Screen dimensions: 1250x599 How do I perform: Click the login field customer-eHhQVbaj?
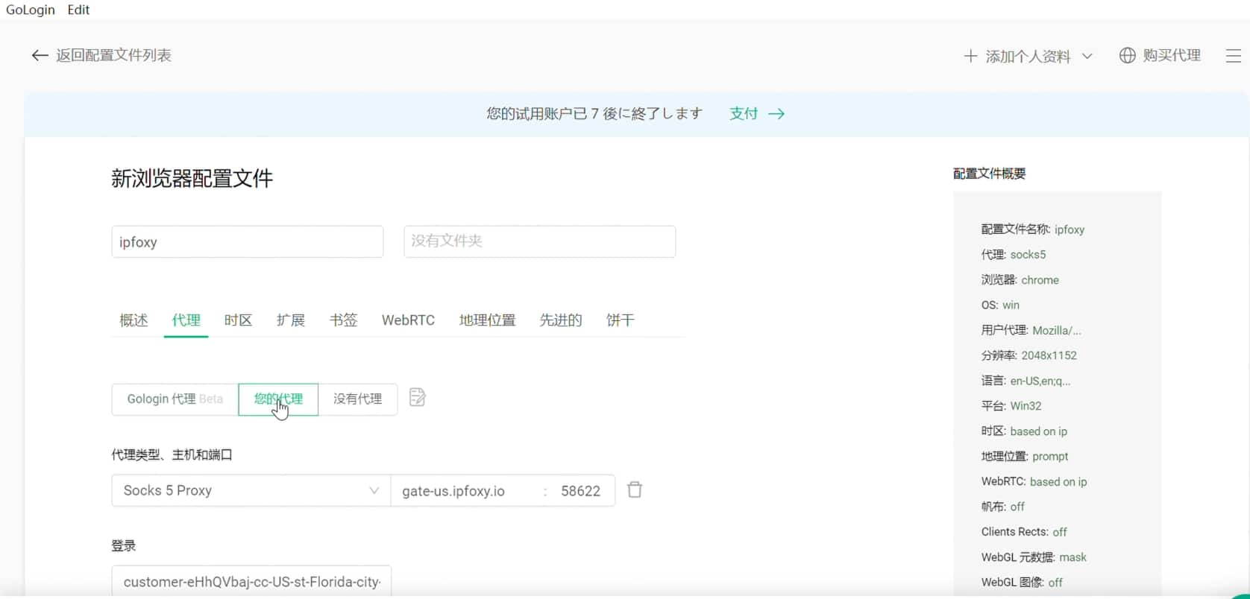[x=251, y=581]
